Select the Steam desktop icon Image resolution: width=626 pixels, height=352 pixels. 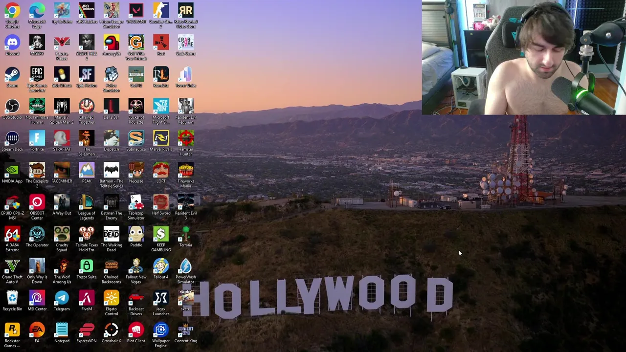12,74
